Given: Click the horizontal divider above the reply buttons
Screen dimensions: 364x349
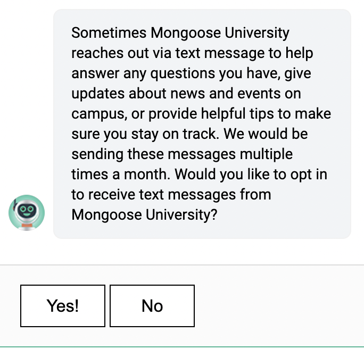Looking at the screenshot, I should click(182, 265).
